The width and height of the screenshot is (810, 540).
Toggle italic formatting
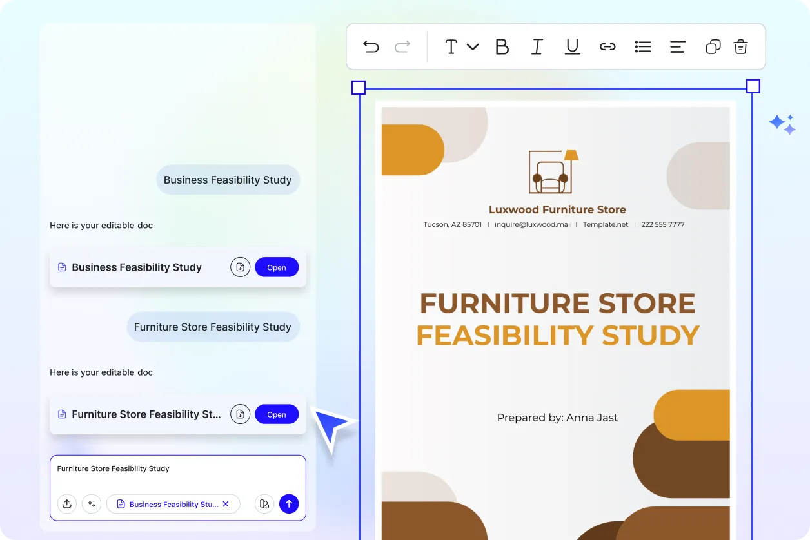click(x=537, y=46)
